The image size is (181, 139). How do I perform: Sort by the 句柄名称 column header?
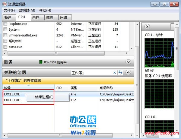click(x=116, y=88)
